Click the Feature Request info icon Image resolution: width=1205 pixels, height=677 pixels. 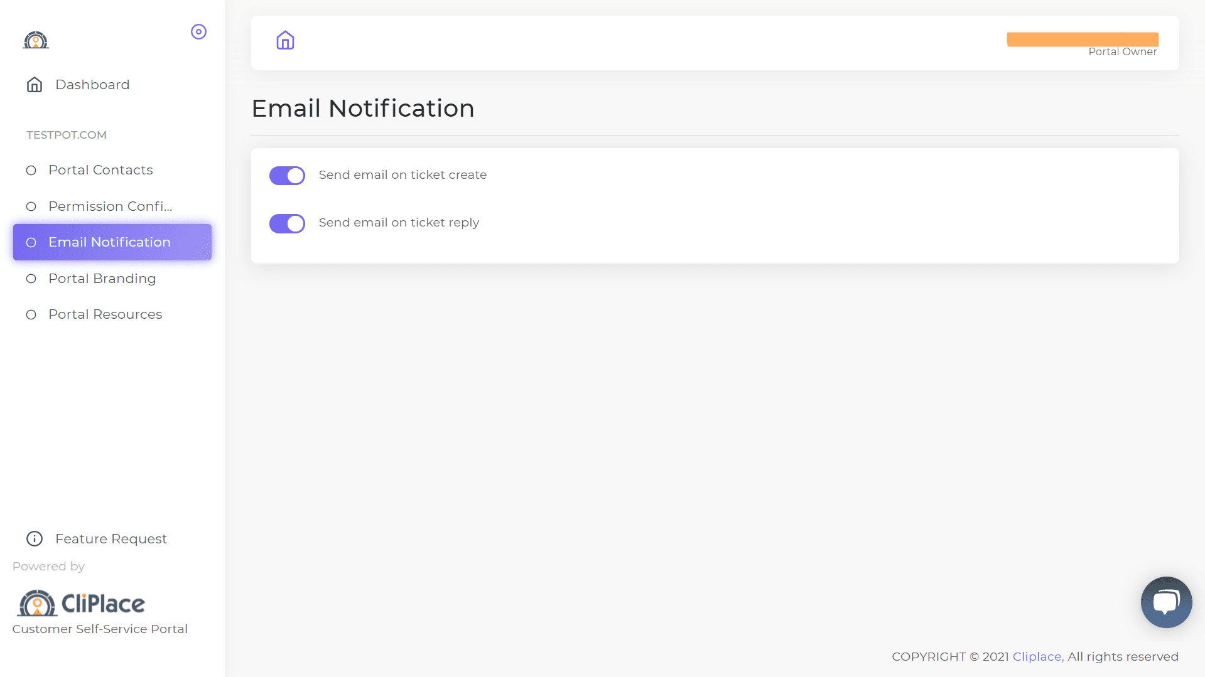click(x=35, y=538)
